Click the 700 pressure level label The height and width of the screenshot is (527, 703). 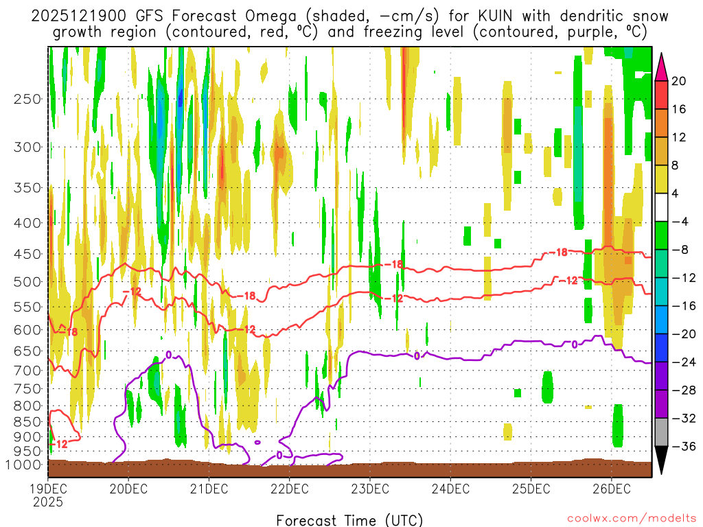click(x=27, y=371)
